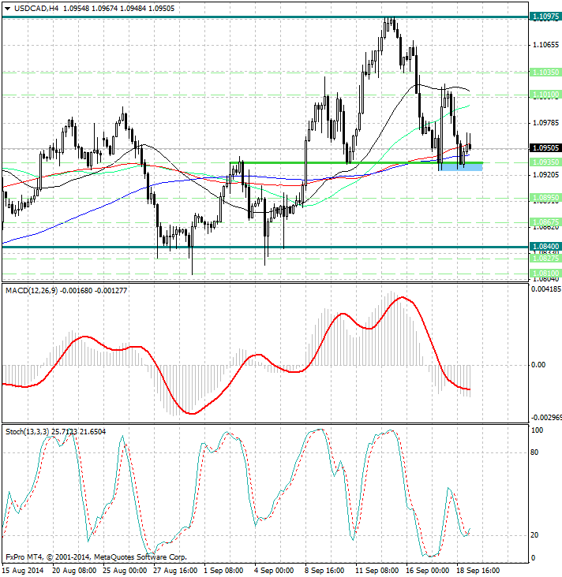Select the 1.09785 price axis value
562x577 pixels.
point(545,123)
